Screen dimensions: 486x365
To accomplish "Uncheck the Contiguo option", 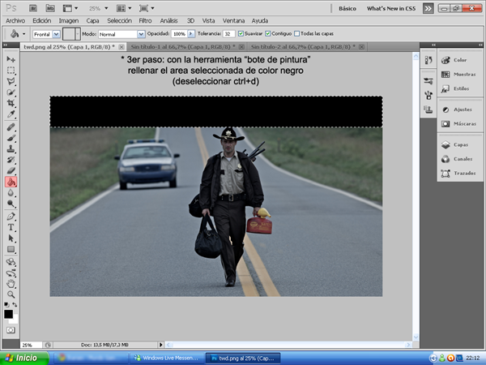I will click(x=269, y=34).
